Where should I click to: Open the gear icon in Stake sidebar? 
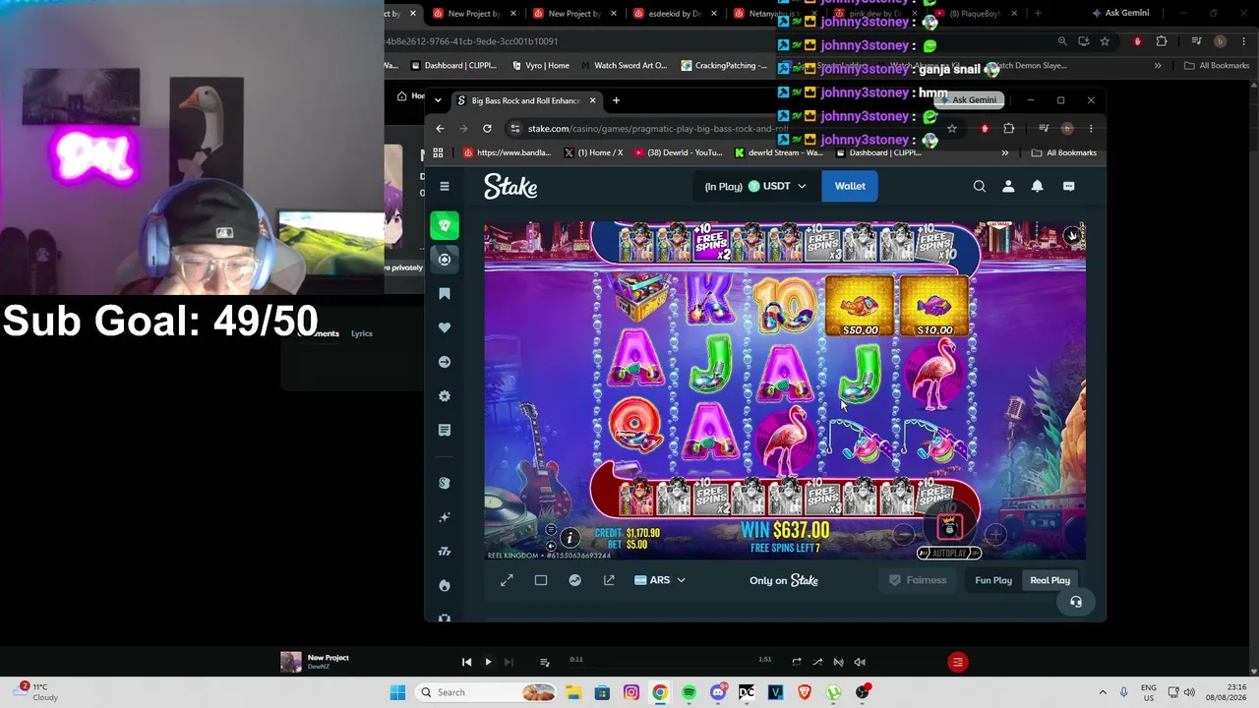[445, 395]
